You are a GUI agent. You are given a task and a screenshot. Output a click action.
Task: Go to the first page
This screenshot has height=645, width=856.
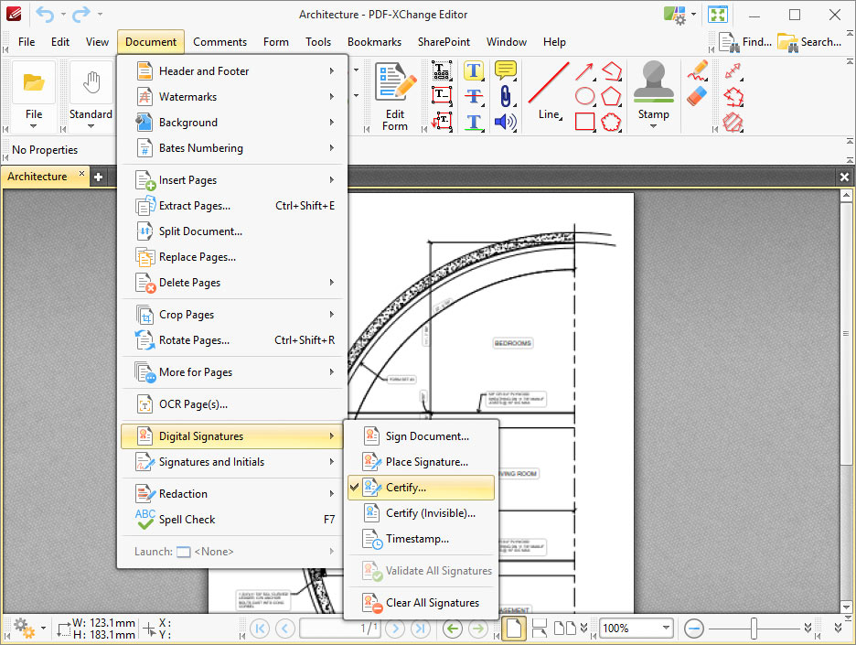click(x=260, y=629)
